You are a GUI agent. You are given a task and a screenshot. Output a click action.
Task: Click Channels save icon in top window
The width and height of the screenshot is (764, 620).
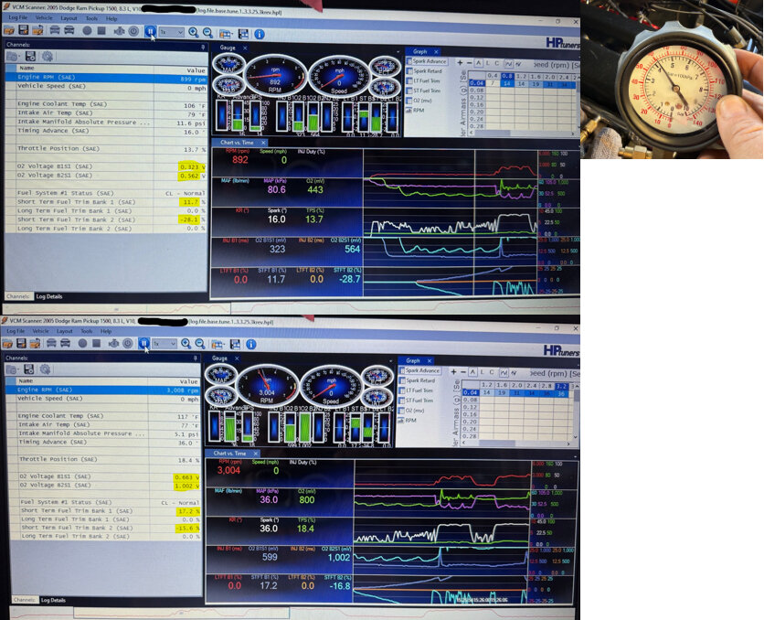point(30,56)
